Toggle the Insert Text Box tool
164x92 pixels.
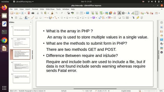(119, 13)
